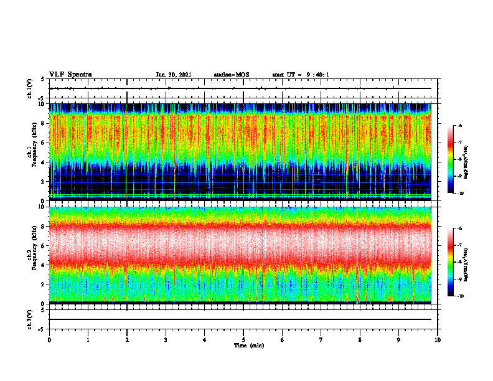Click the 'VLF Spectra' title text
Image resolution: width=493 pixels, height=381 pixels.
click(70, 75)
